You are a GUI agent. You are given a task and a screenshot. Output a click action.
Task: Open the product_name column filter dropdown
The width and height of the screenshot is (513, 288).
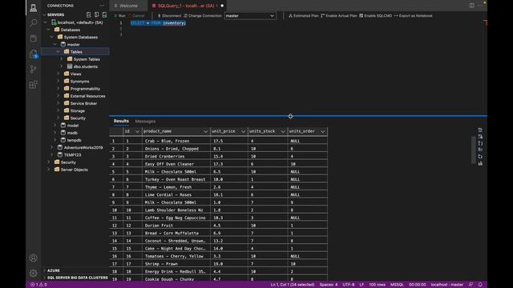(x=205, y=131)
